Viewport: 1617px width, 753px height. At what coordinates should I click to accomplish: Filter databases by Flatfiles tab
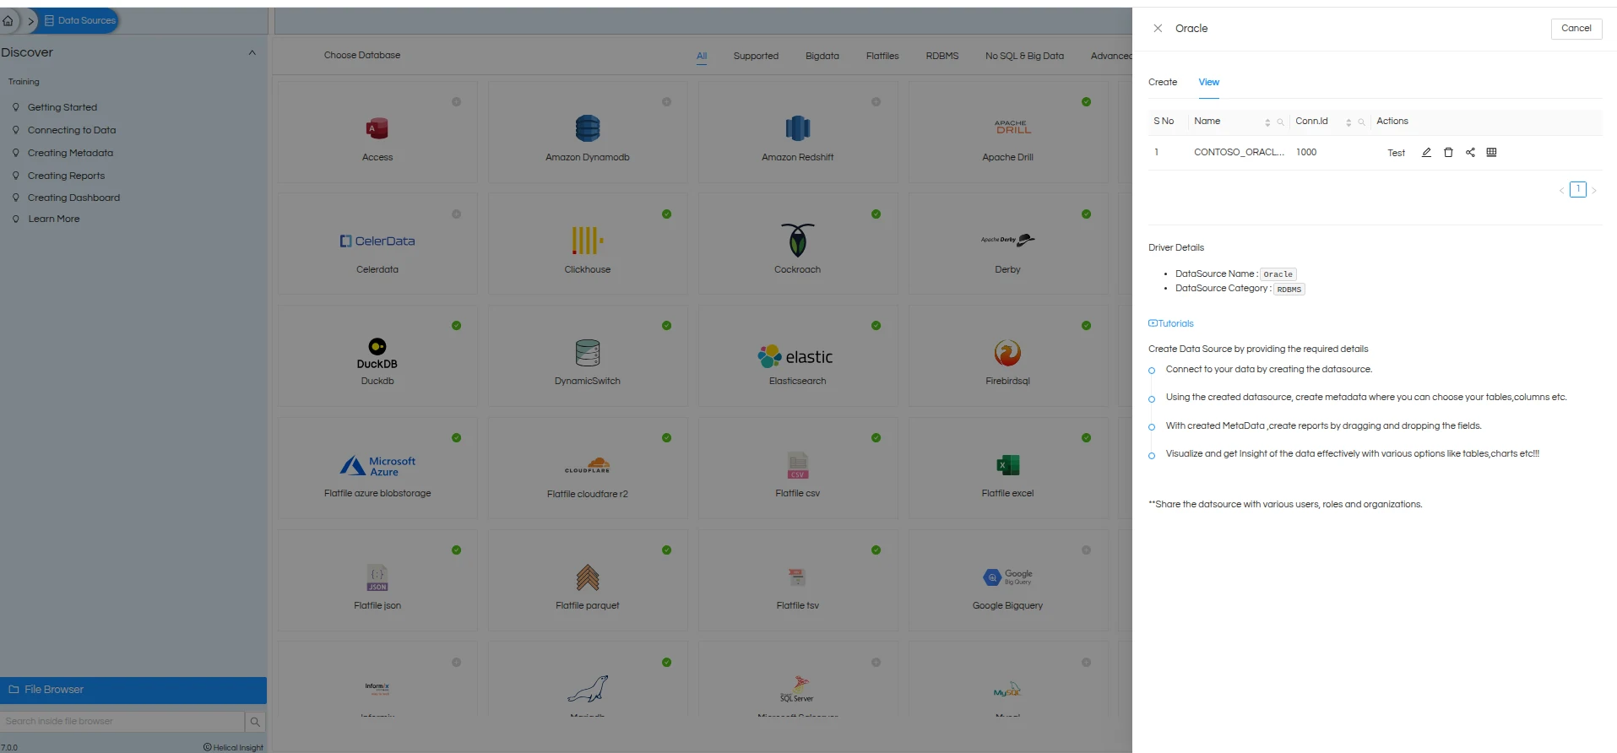[882, 56]
